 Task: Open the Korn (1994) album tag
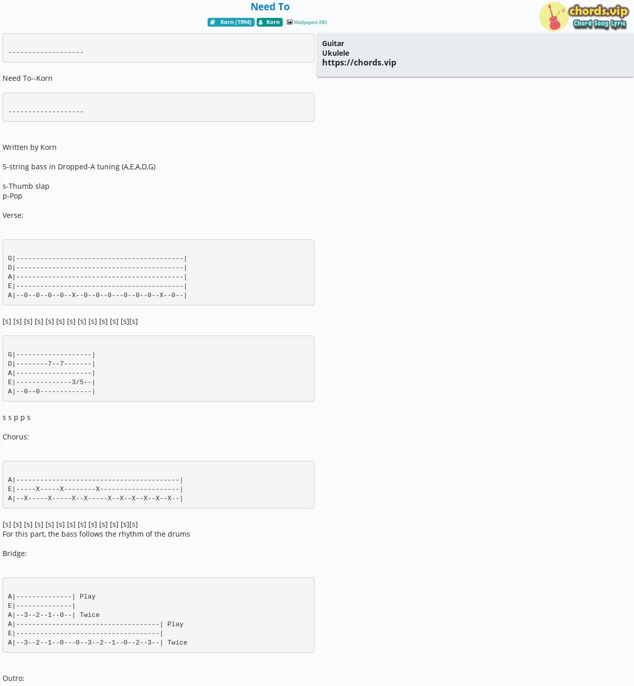(x=231, y=22)
